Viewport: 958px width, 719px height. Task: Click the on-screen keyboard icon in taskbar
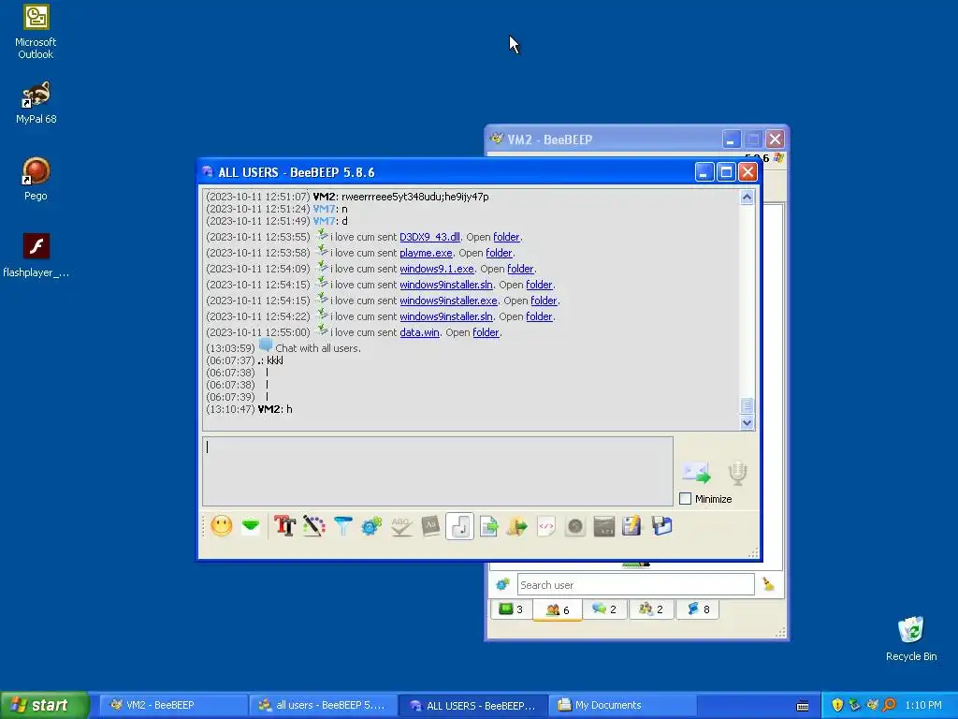pos(803,706)
